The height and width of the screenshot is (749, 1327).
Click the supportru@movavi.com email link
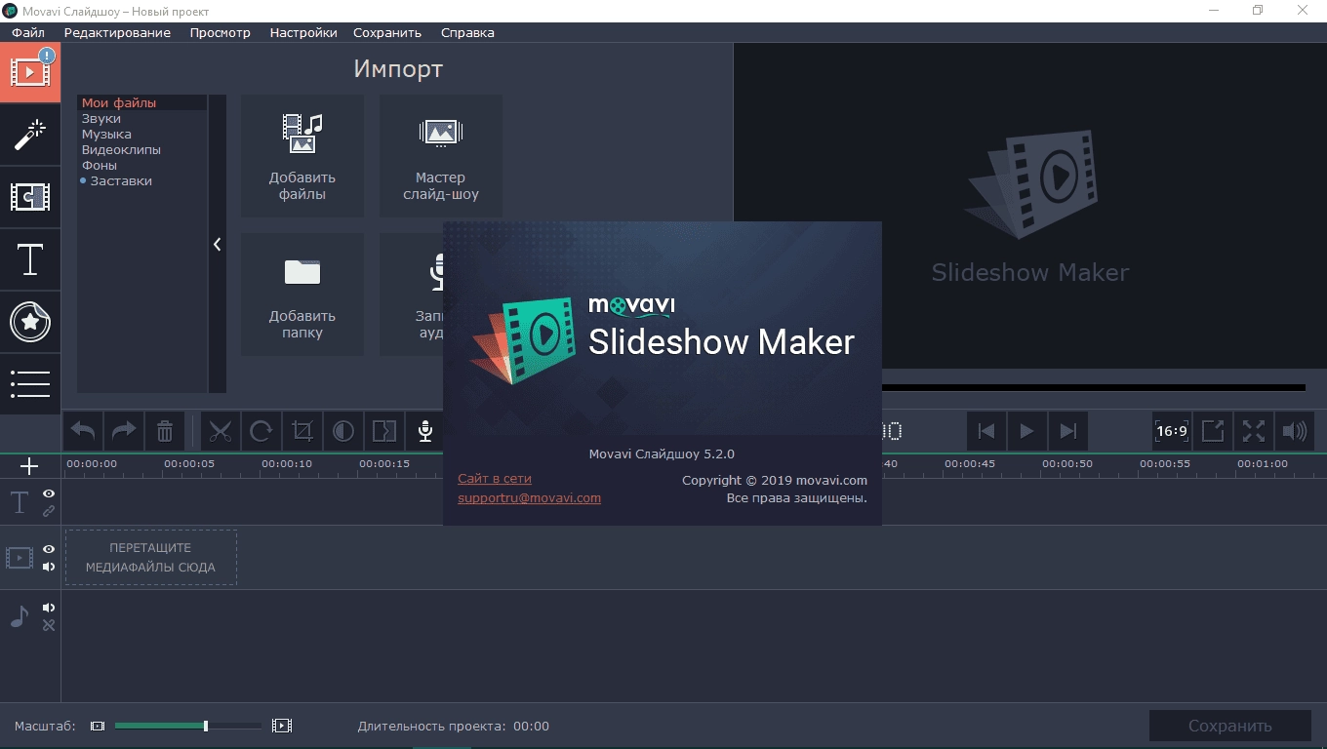coord(529,497)
